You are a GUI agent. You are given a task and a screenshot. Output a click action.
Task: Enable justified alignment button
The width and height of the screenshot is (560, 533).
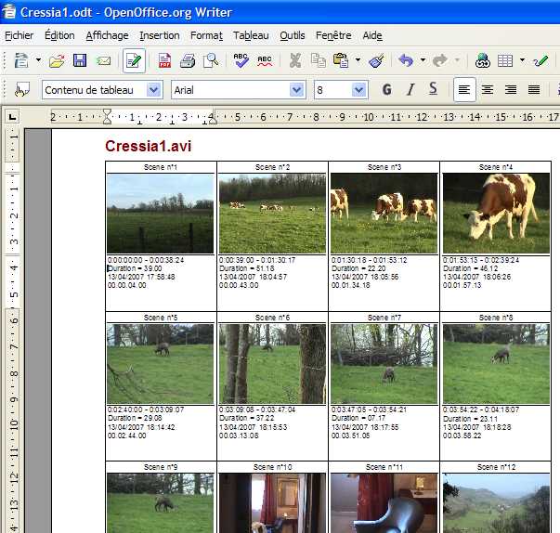click(534, 89)
